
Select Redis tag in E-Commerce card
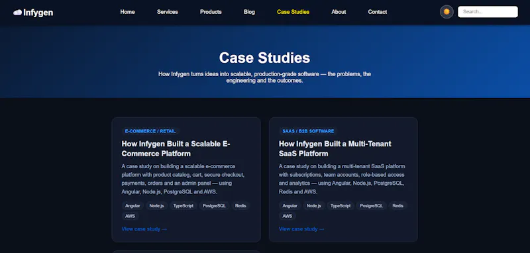(x=240, y=206)
